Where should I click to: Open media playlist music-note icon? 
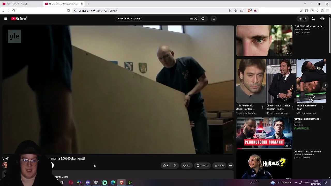pyautogui.click(x=302, y=11)
